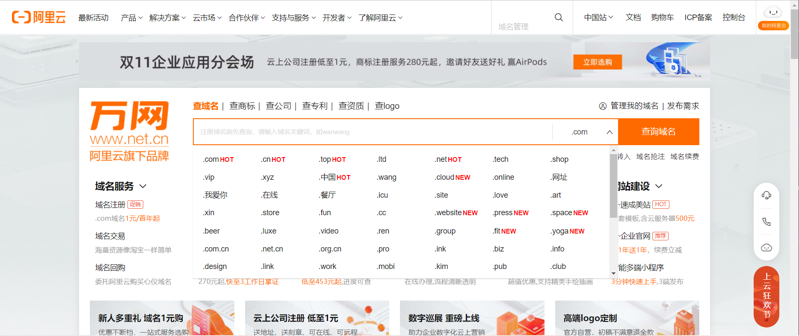Click the search magnifier icon
Viewport: 799px width, 336px height.
[559, 18]
